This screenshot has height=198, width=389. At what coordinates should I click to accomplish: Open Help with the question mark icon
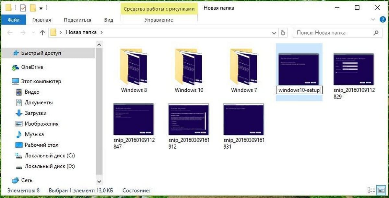[383, 20]
